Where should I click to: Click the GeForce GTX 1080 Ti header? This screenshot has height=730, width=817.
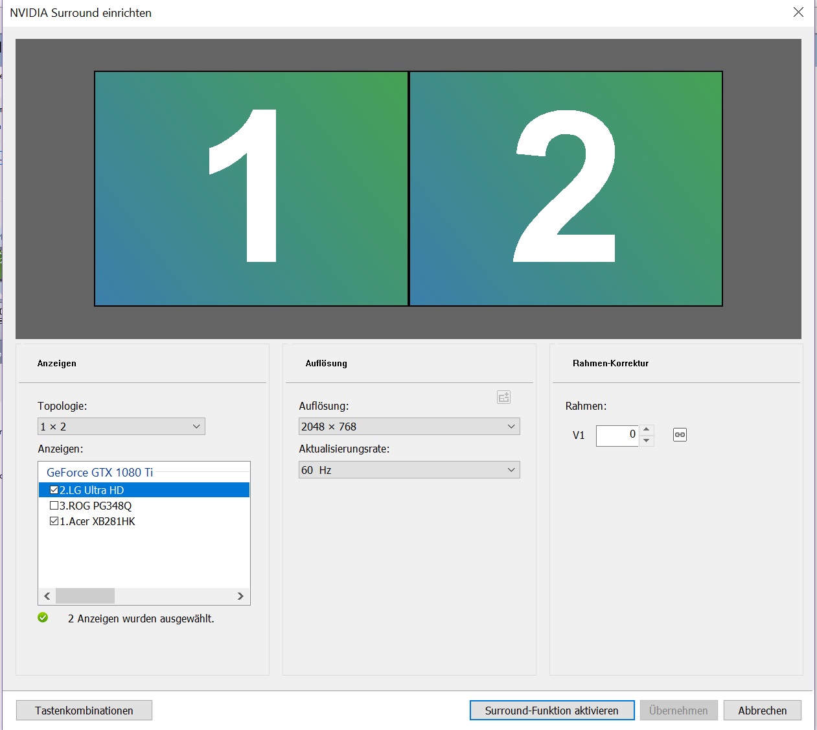(x=100, y=473)
